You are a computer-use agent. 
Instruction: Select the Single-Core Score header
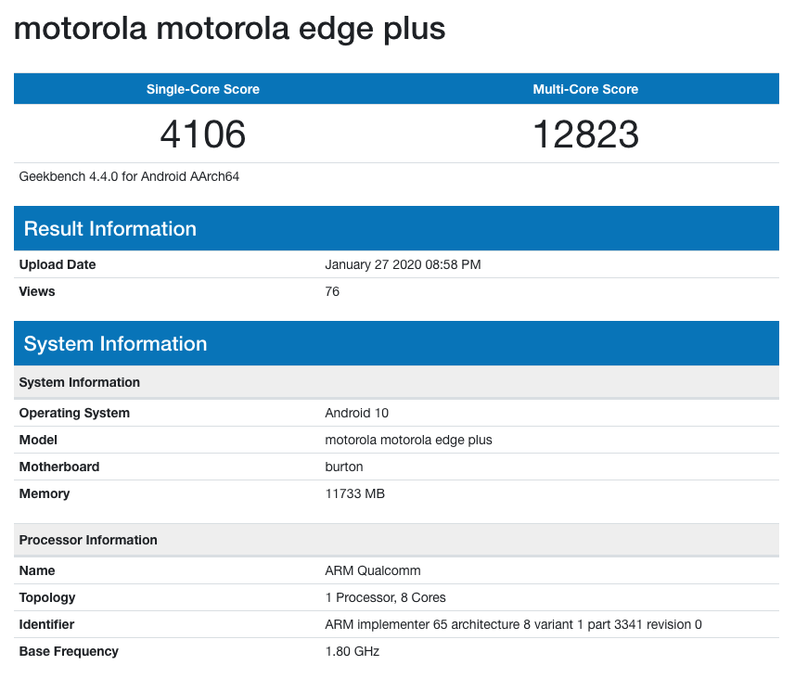203,89
